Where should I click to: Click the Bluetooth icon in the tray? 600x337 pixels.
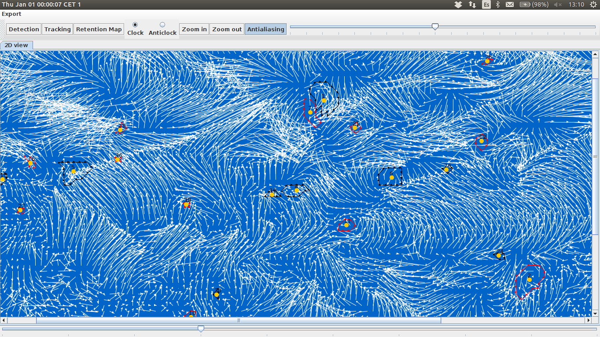pos(498,4)
